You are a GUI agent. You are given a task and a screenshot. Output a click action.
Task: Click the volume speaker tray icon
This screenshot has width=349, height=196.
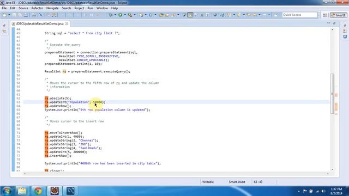(x=323, y=191)
